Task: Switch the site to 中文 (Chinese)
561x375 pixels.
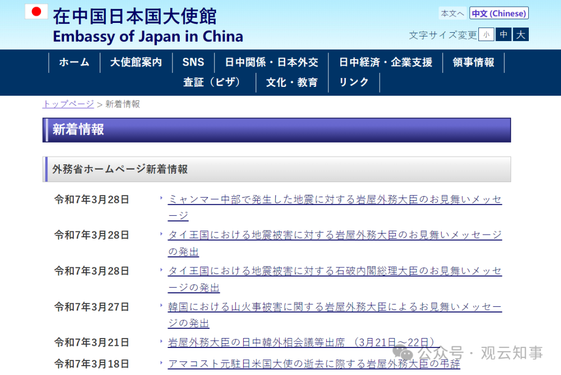Action: [x=499, y=13]
